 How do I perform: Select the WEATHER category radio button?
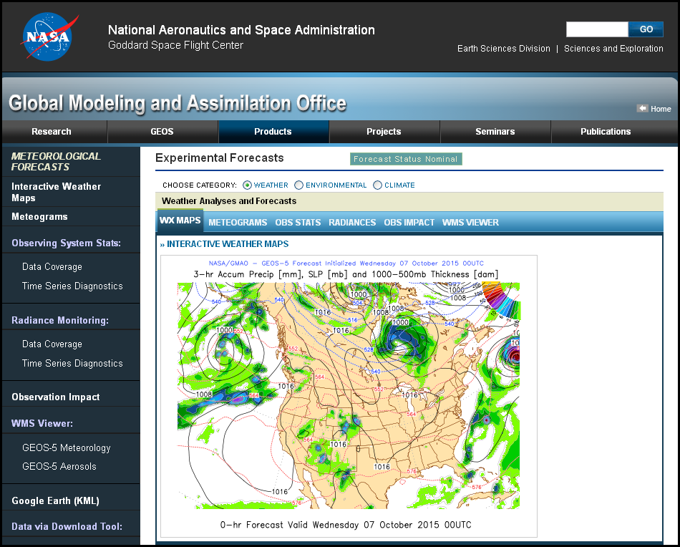click(x=247, y=185)
